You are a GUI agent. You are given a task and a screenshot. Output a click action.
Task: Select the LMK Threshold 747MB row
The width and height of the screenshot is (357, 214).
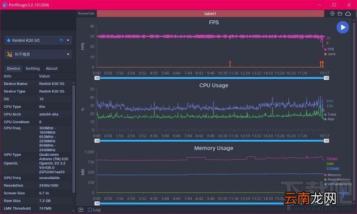click(36, 208)
